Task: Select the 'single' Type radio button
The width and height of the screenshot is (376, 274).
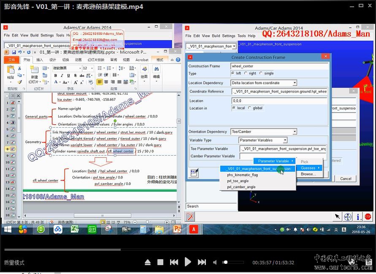Action: 261,73
